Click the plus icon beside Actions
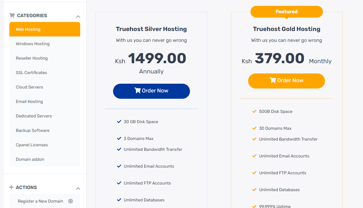The height and width of the screenshot is (208, 363). pos(11,187)
